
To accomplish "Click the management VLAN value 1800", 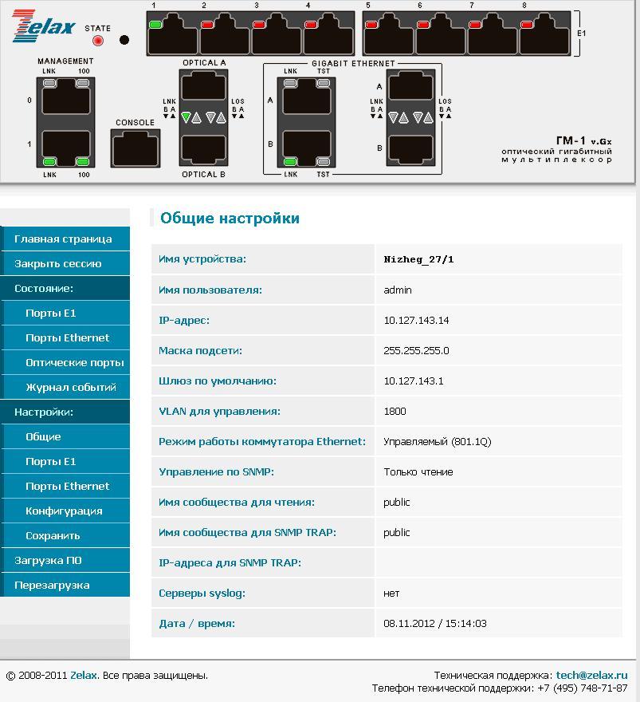I will coord(395,411).
